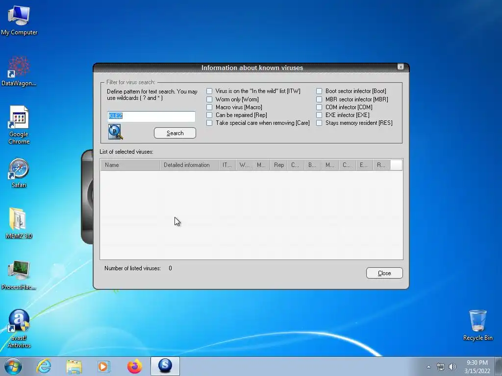Check the COM infector [COM] option
Viewport: 502px width, 376px height.
[x=319, y=107]
